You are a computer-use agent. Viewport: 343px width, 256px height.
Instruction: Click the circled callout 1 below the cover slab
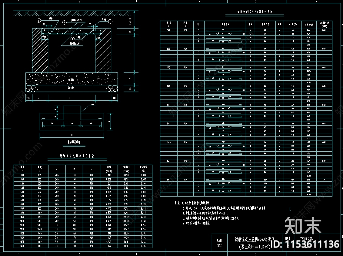(x=72, y=39)
